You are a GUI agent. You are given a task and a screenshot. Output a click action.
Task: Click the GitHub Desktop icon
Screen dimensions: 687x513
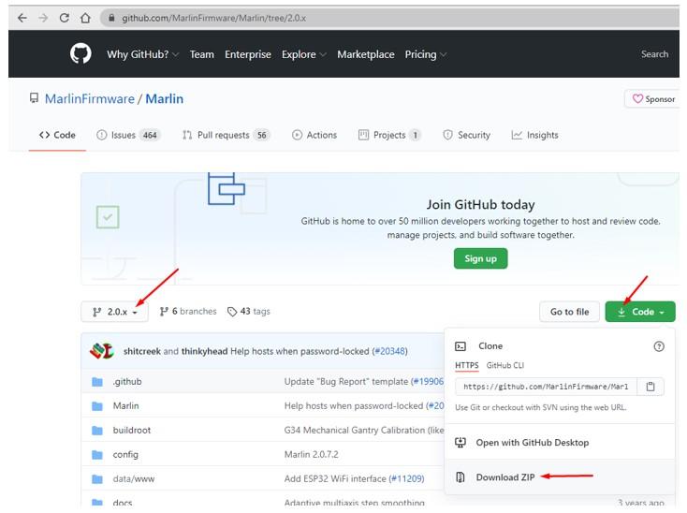pos(460,442)
